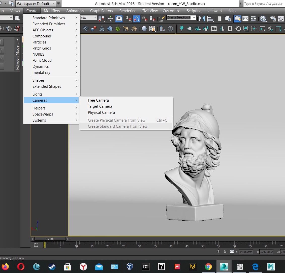Click the blue spiky ball icon

pyautogui.click(x=110, y=29)
